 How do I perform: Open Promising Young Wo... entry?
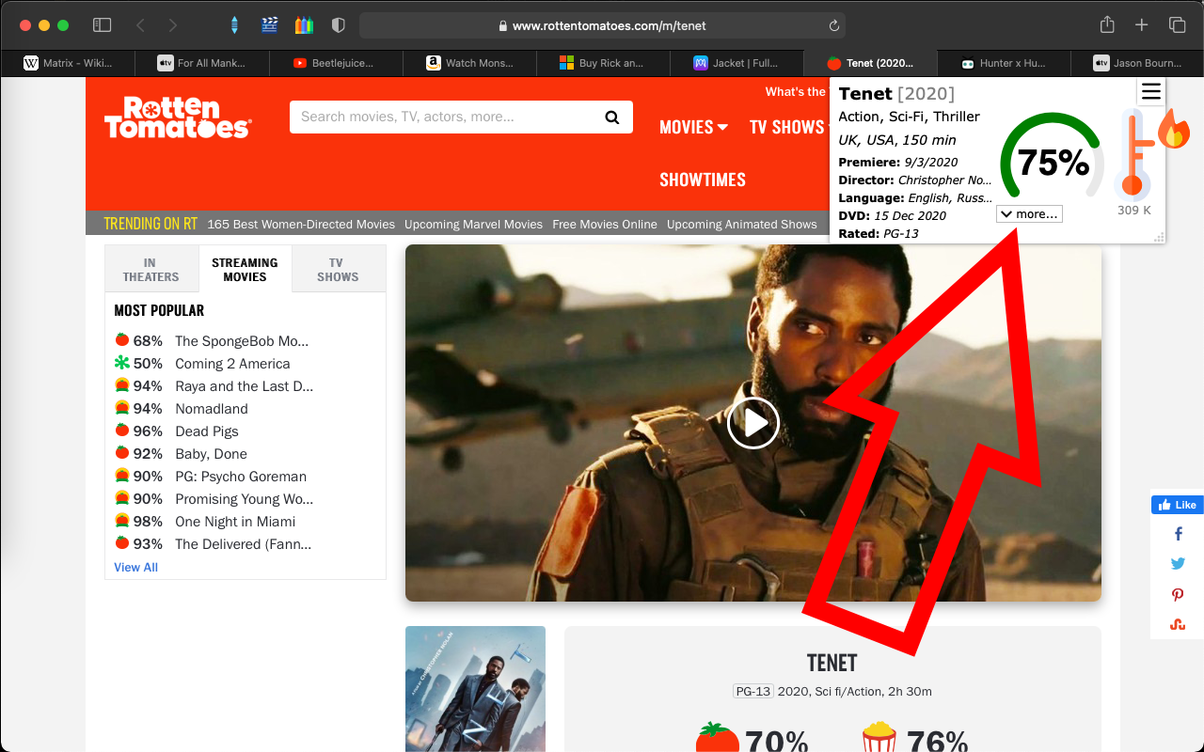(x=245, y=499)
